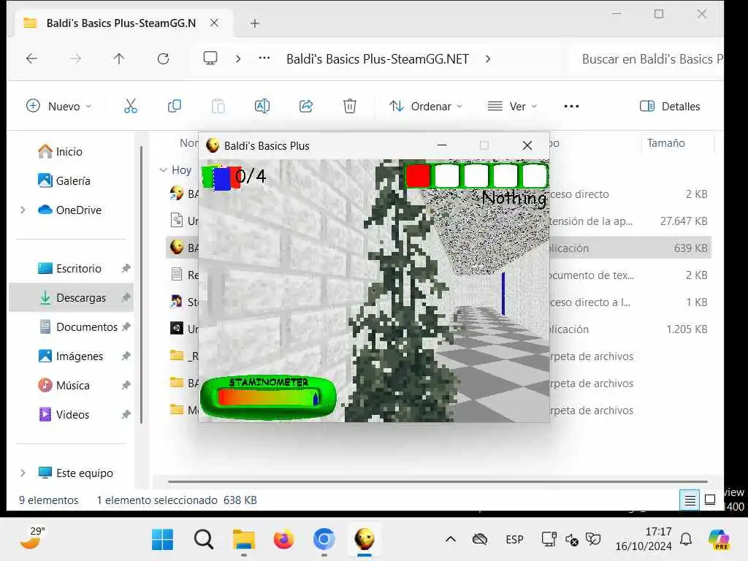Open Imágenes in the sidebar

[x=70, y=356]
